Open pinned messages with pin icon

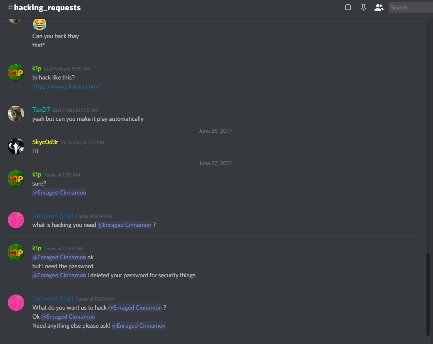coord(363,7)
